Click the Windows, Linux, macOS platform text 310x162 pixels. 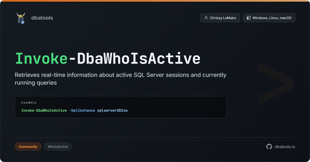tap(272, 18)
